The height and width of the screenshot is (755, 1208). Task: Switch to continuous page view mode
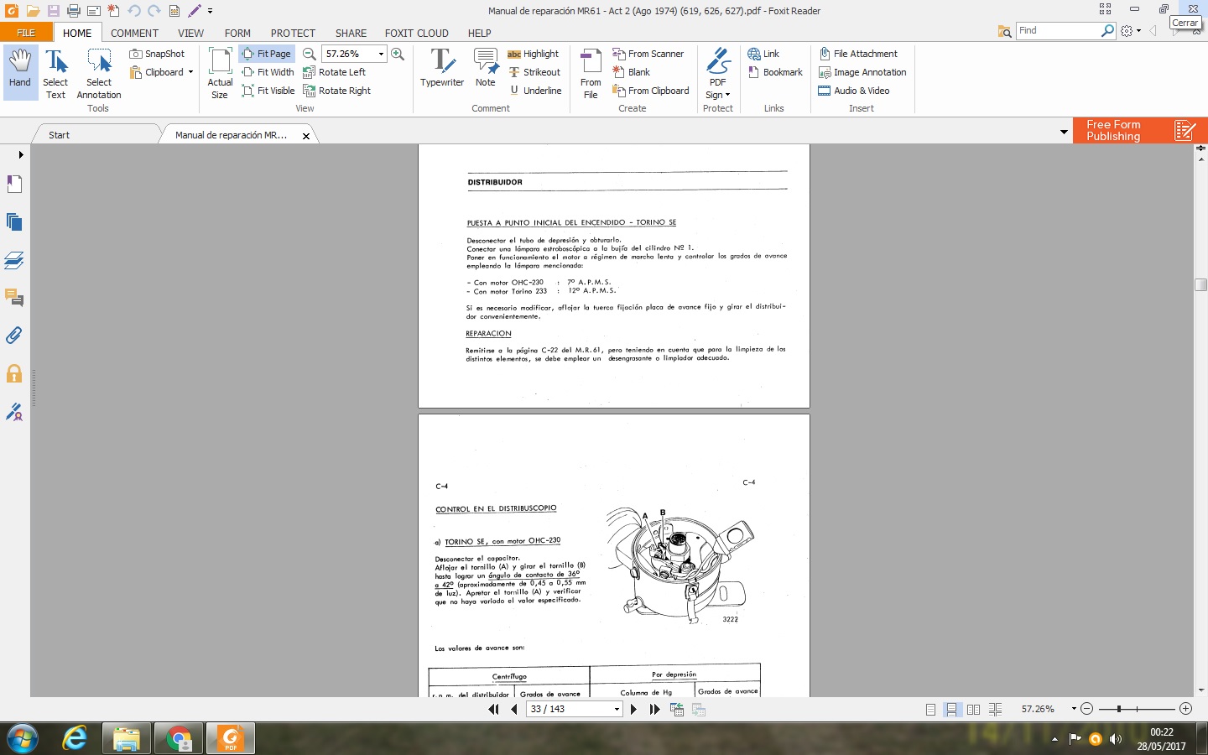click(951, 709)
